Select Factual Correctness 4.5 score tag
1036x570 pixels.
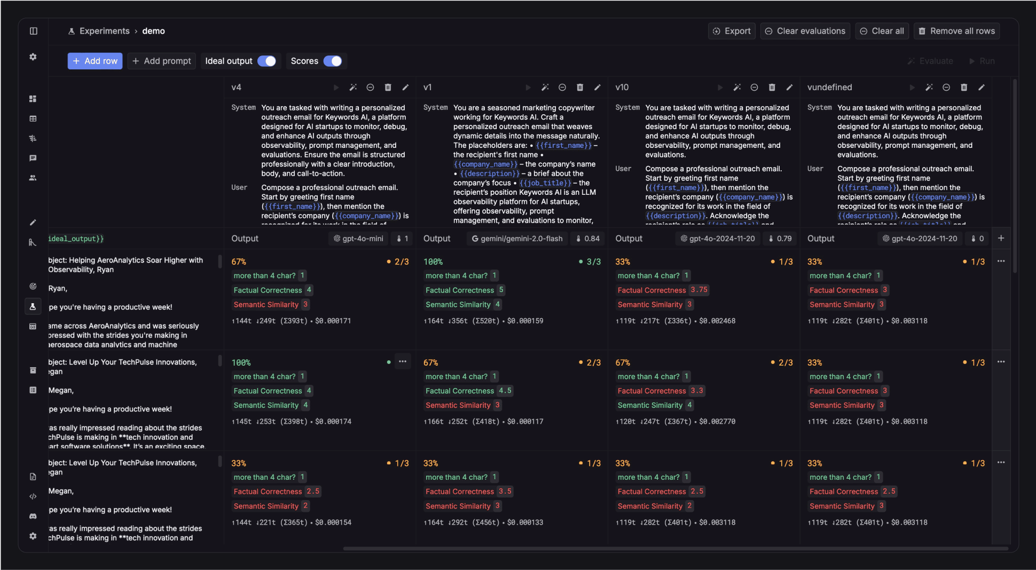[x=468, y=391]
